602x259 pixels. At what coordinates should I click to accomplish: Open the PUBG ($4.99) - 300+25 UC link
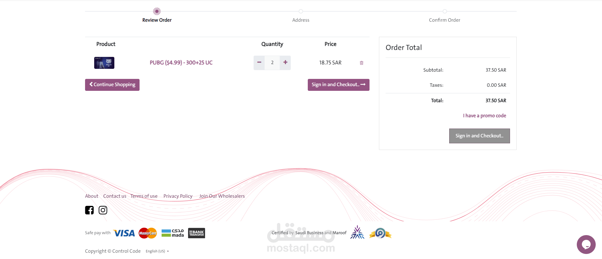pyautogui.click(x=181, y=63)
